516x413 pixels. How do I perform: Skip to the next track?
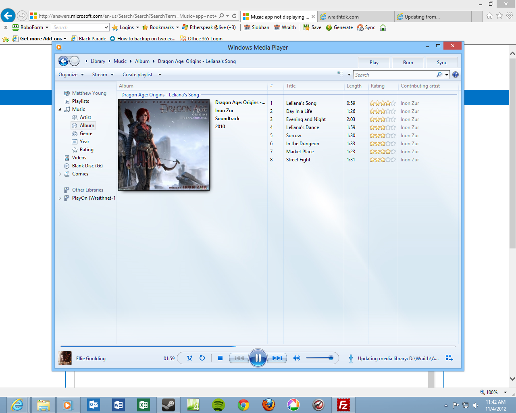(x=277, y=358)
